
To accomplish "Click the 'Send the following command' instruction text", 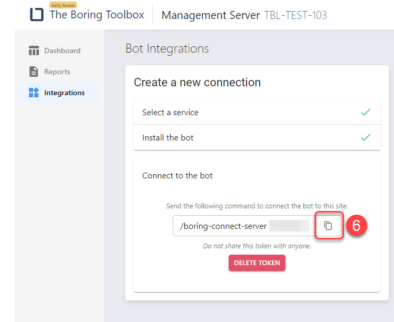I will 257,206.
